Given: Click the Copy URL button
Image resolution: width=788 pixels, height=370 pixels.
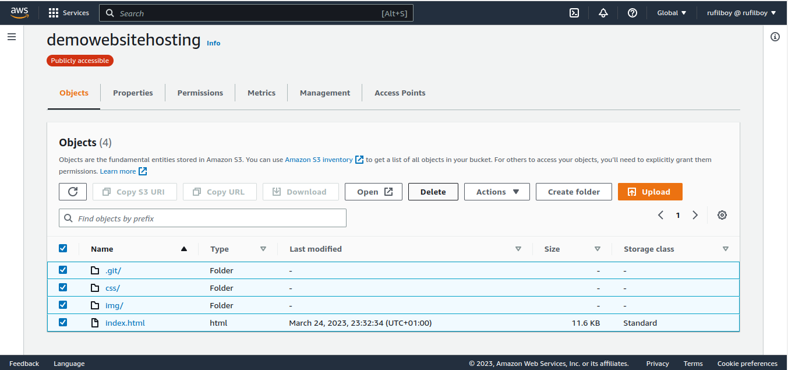Looking at the screenshot, I should (x=220, y=192).
